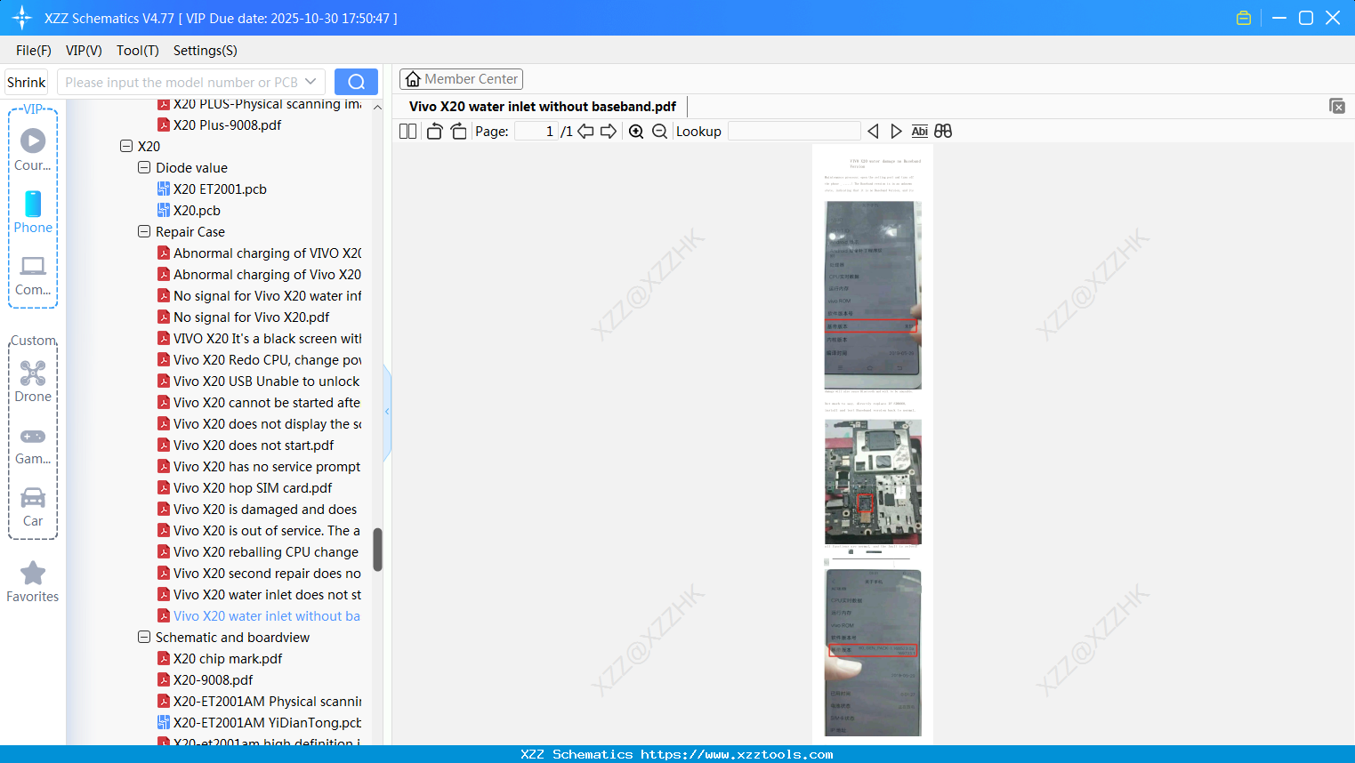This screenshot has height=763, width=1355.
Task: Open the File menu
Action: coord(34,51)
